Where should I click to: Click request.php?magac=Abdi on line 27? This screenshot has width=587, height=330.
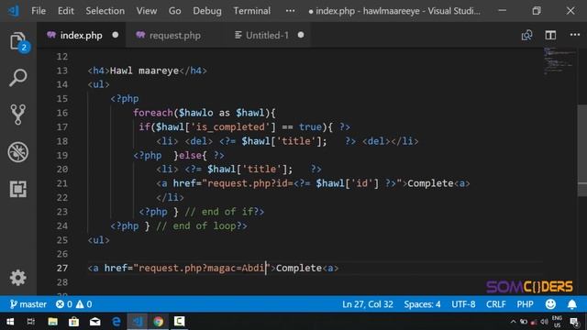click(x=202, y=269)
